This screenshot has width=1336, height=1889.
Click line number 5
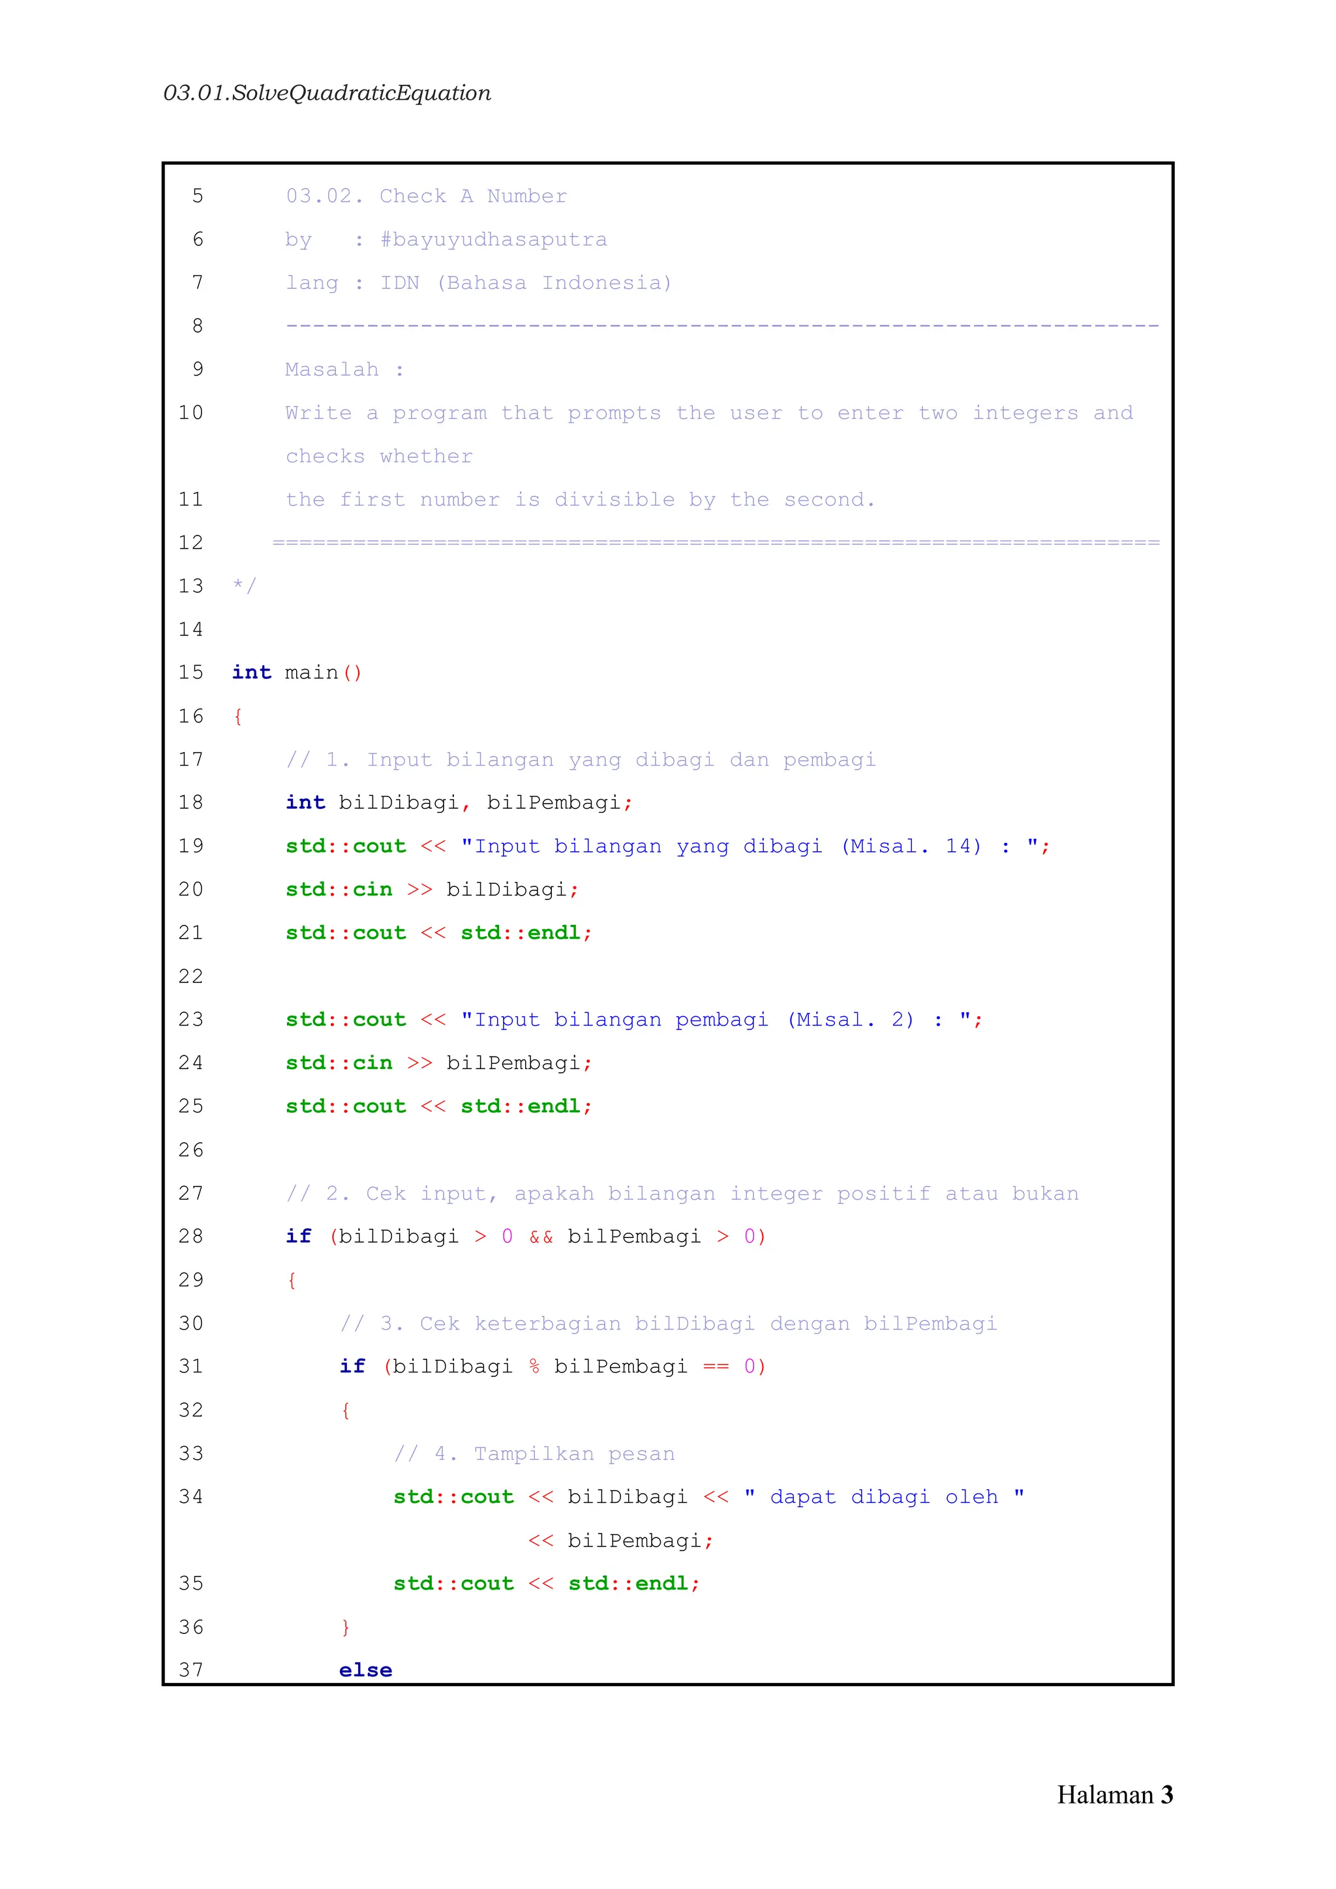click(198, 196)
